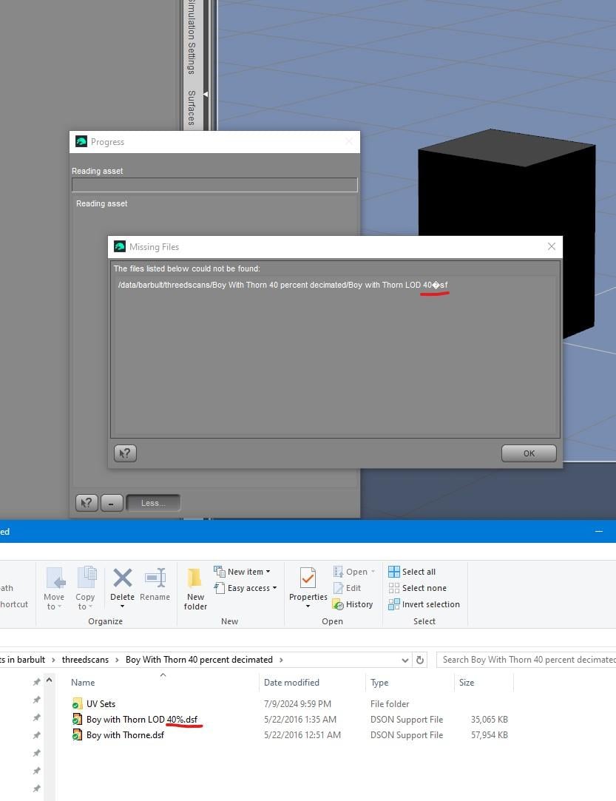Click Select all in the ribbon
616x801 pixels.
coord(412,572)
